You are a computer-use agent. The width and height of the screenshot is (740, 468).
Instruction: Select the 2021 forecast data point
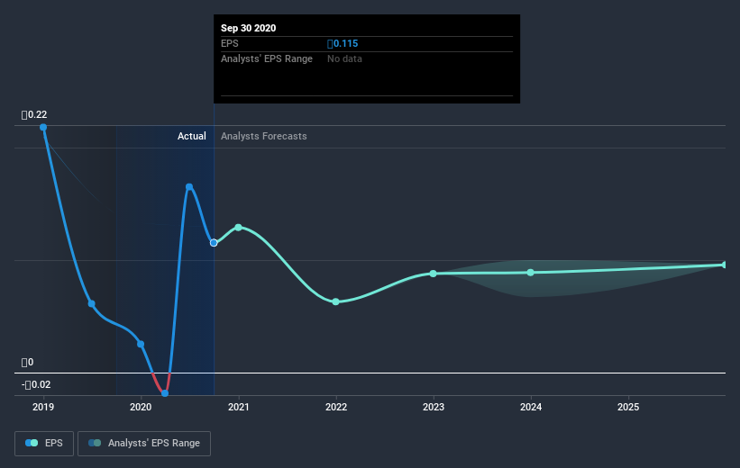tap(238, 228)
